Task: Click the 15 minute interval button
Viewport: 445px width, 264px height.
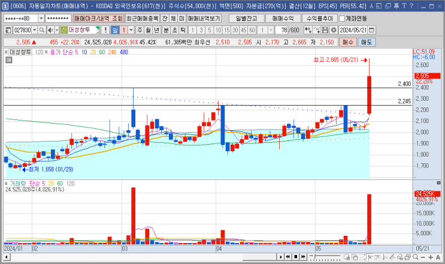Action: [226, 30]
